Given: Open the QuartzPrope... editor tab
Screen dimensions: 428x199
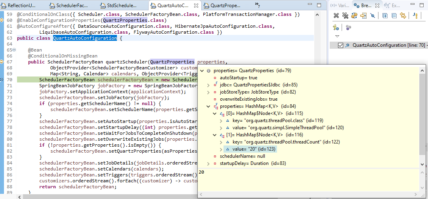Looking at the screenshot, I should (222, 5).
